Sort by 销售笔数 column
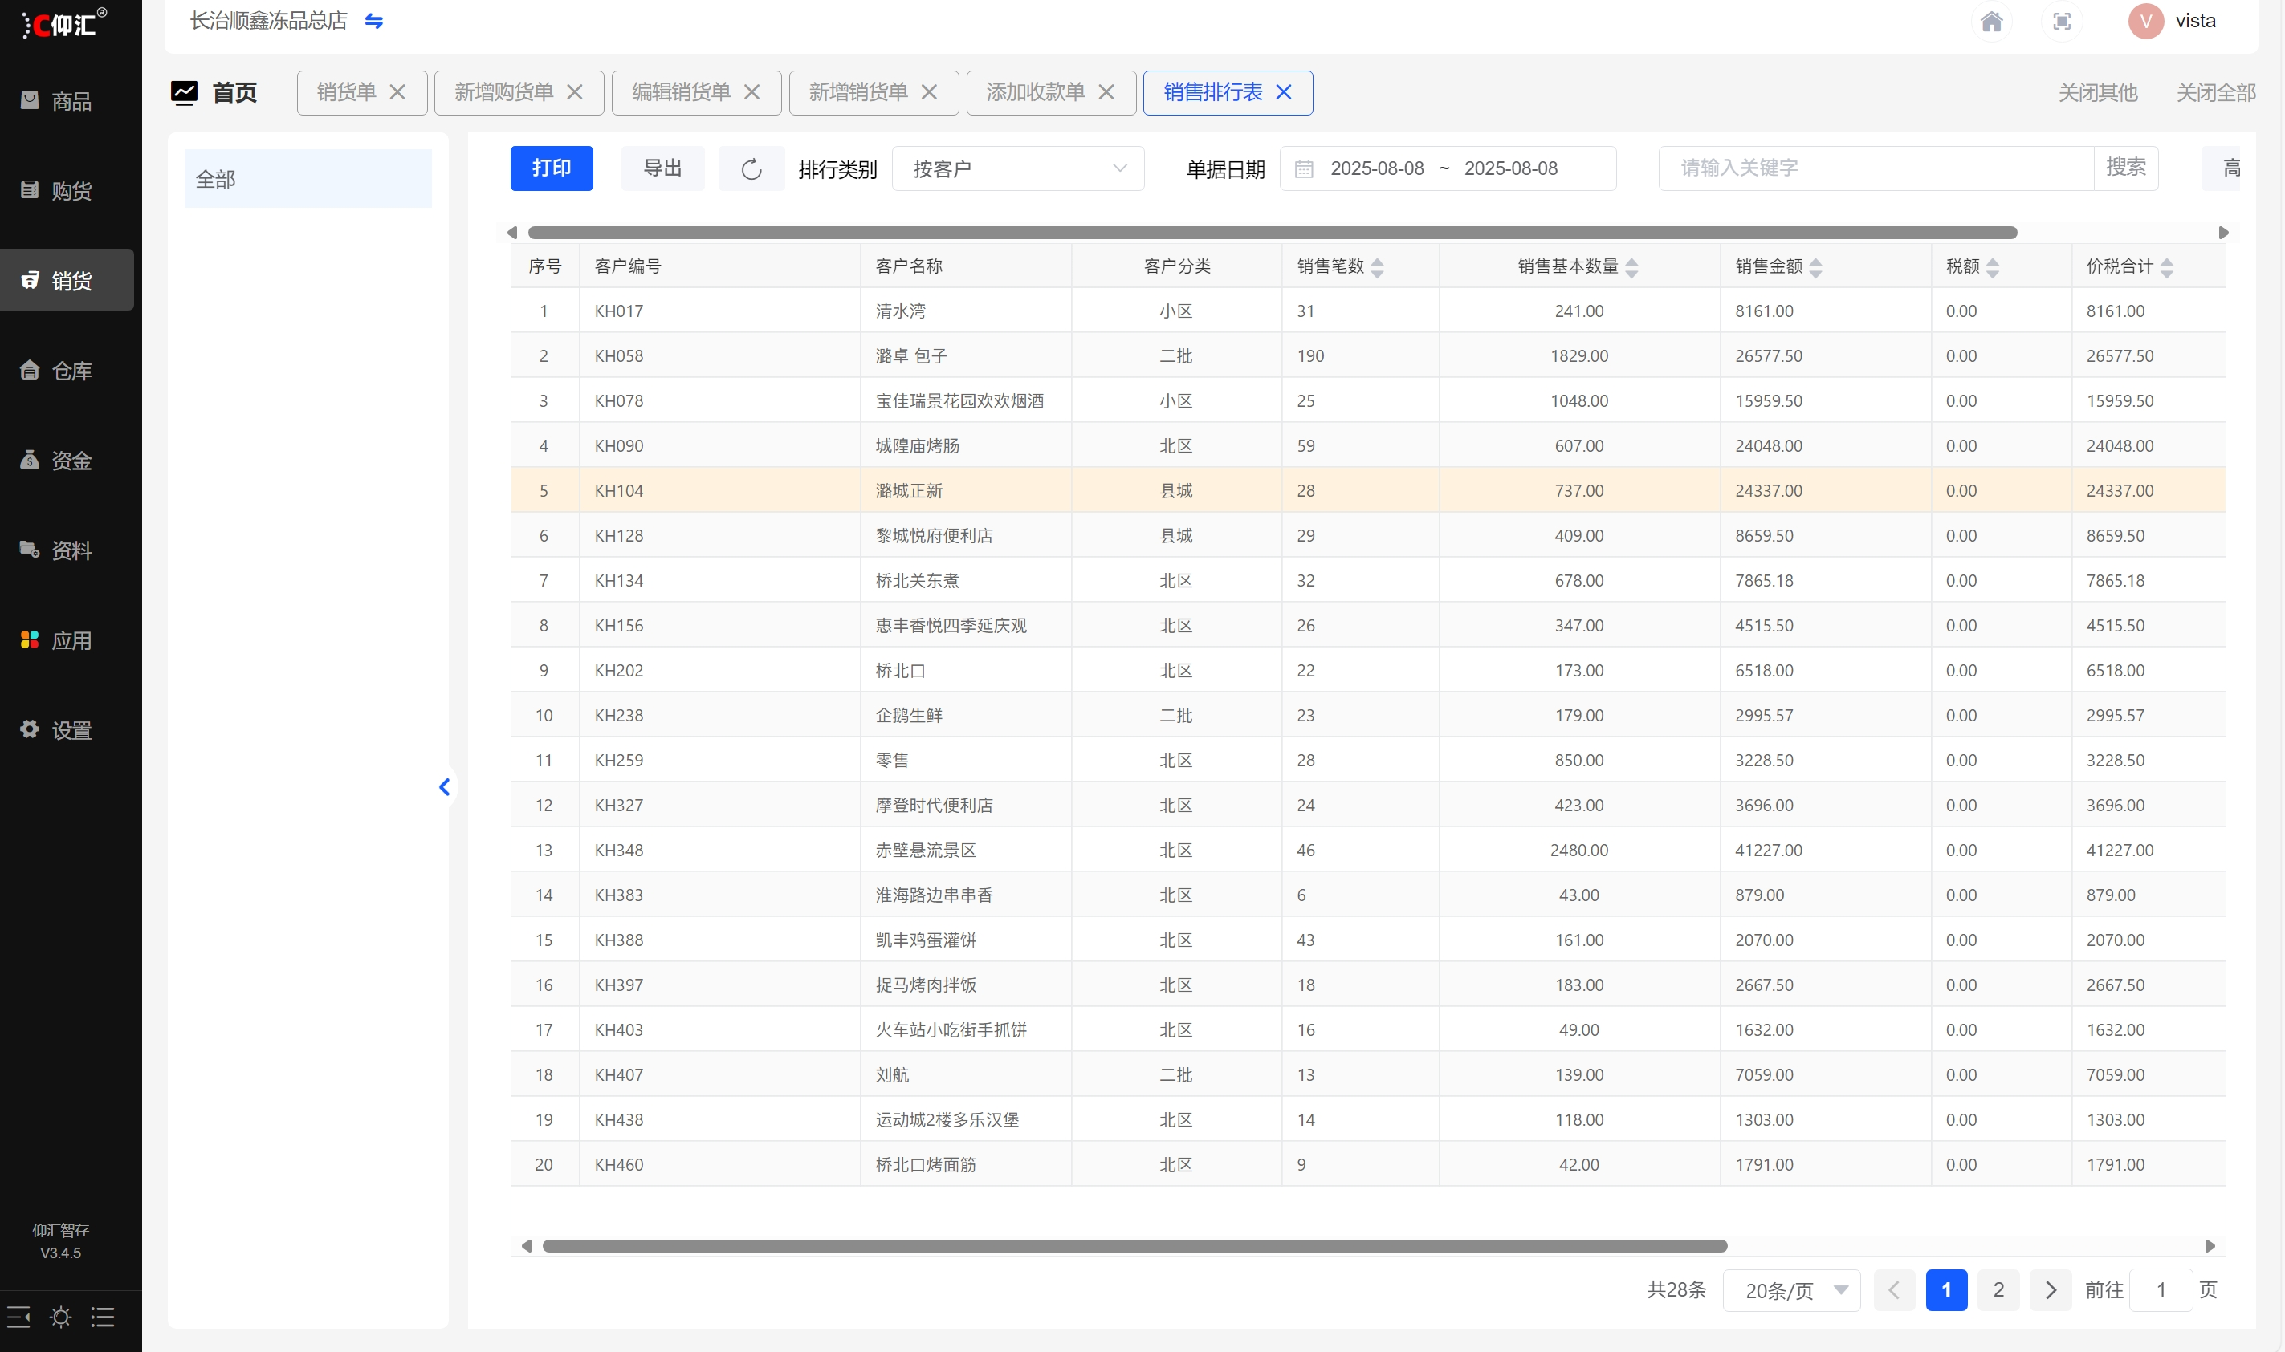 point(1377,267)
